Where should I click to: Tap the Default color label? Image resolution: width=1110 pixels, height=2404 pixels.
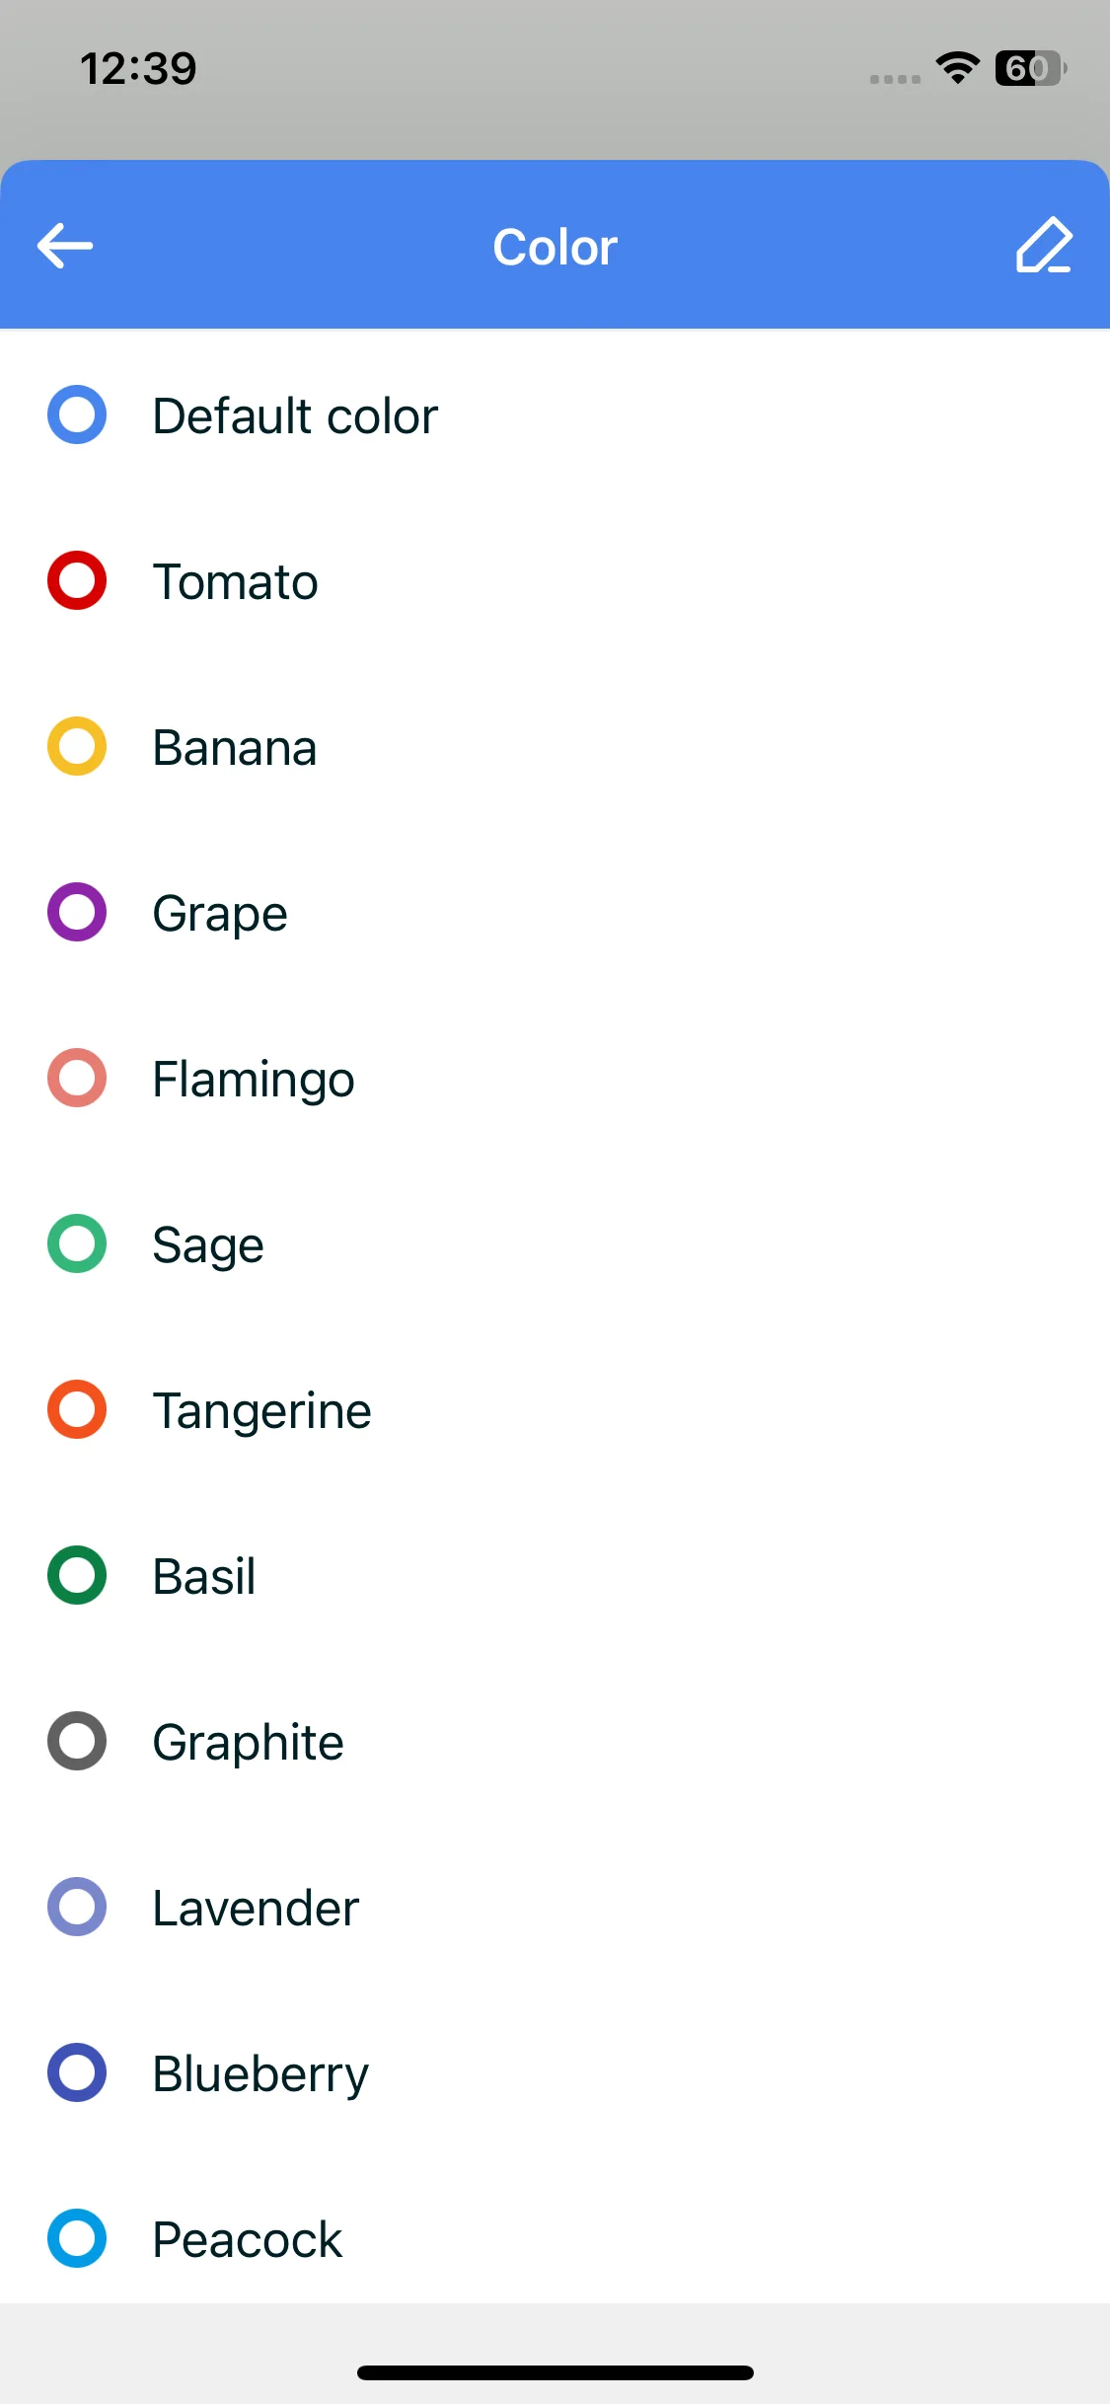tap(295, 415)
